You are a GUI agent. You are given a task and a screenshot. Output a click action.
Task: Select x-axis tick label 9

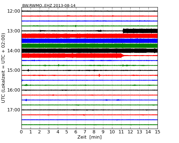(x=103, y=132)
